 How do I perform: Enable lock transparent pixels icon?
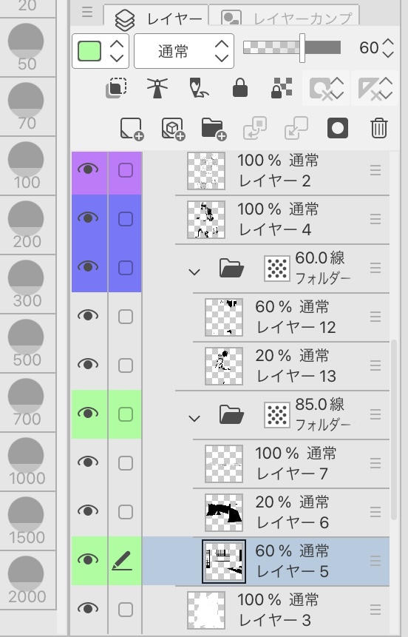[282, 88]
